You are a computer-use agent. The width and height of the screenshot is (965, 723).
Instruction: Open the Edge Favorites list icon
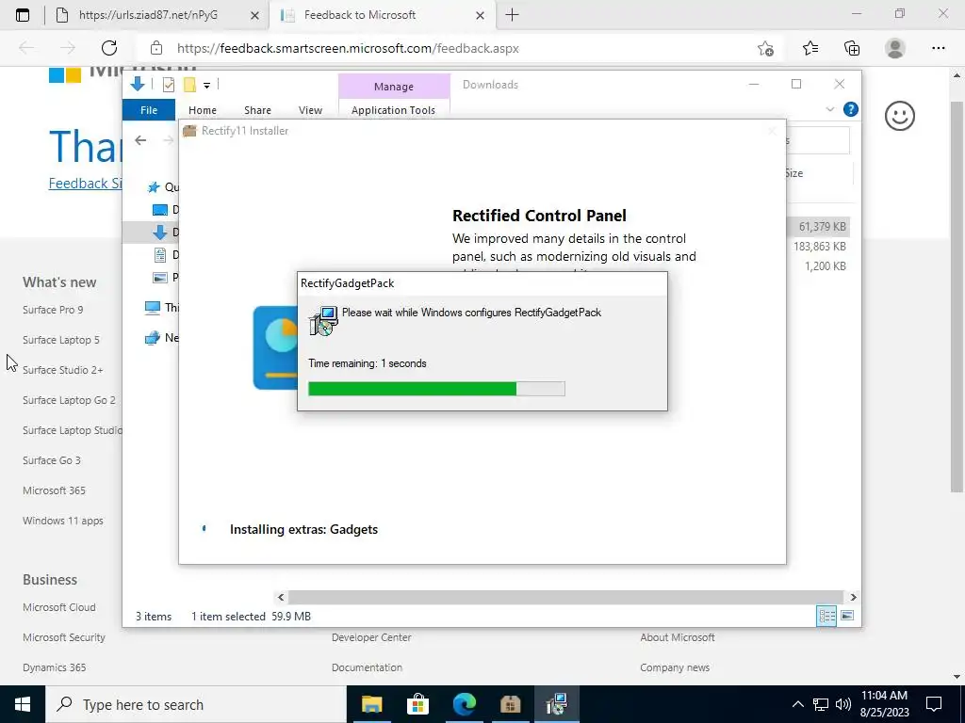pyautogui.click(x=810, y=48)
